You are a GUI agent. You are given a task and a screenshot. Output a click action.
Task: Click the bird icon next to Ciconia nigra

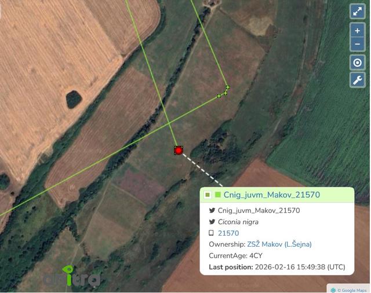(x=212, y=222)
